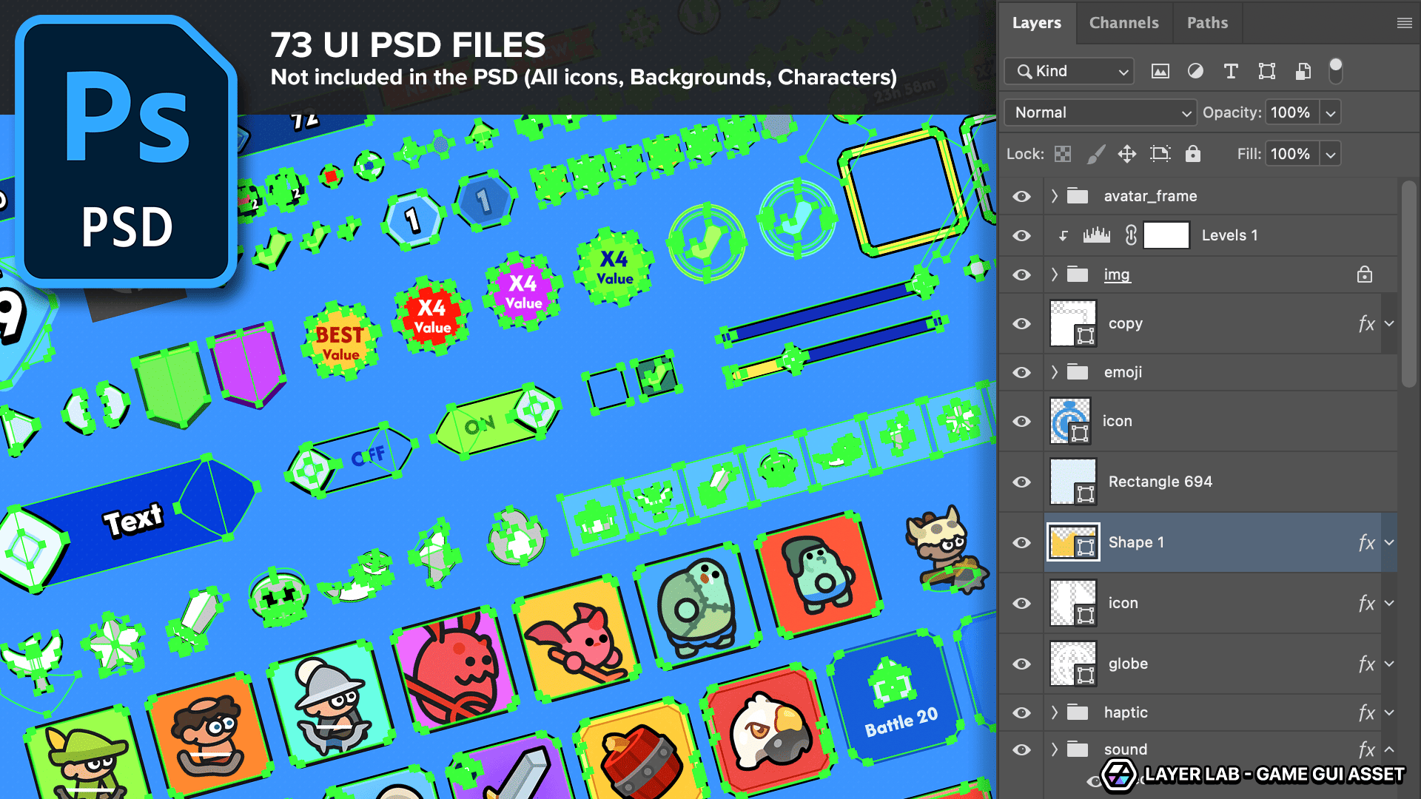Hide the Rectangle 694 layer
The height and width of the screenshot is (799, 1421).
(1021, 482)
